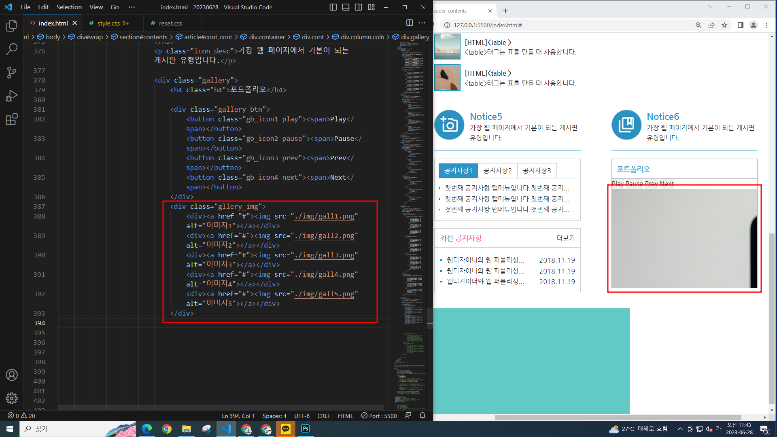Open the Search view in activity bar
This screenshot has width=777, height=437.
click(12, 49)
